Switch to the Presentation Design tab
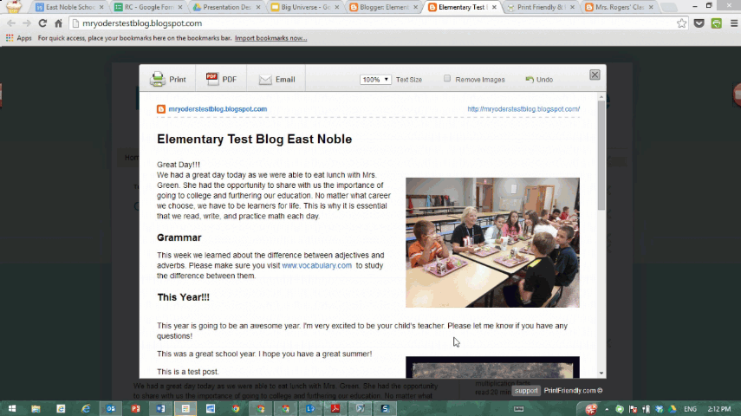The height and width of the screenshot is (416, 741). pos(227,7)
